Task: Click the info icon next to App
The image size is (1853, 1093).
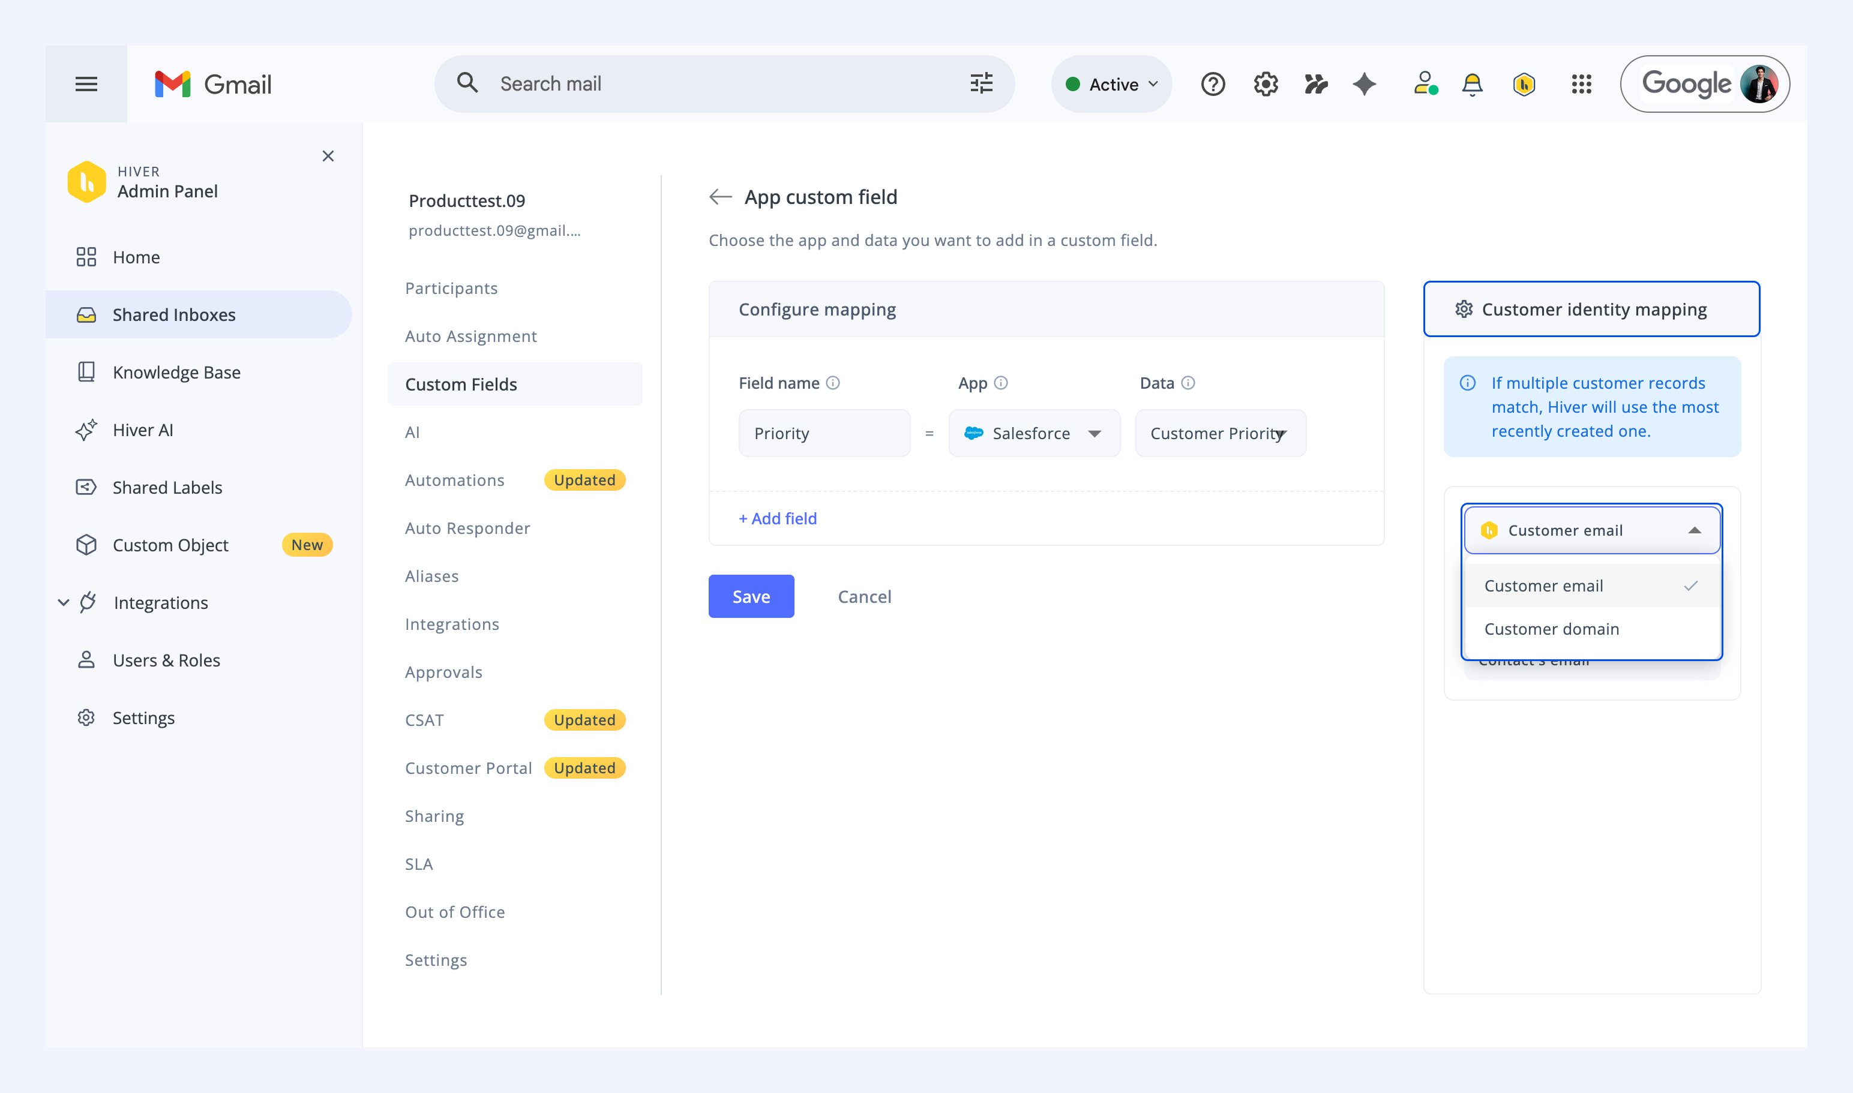Action: coord(1000,383)
